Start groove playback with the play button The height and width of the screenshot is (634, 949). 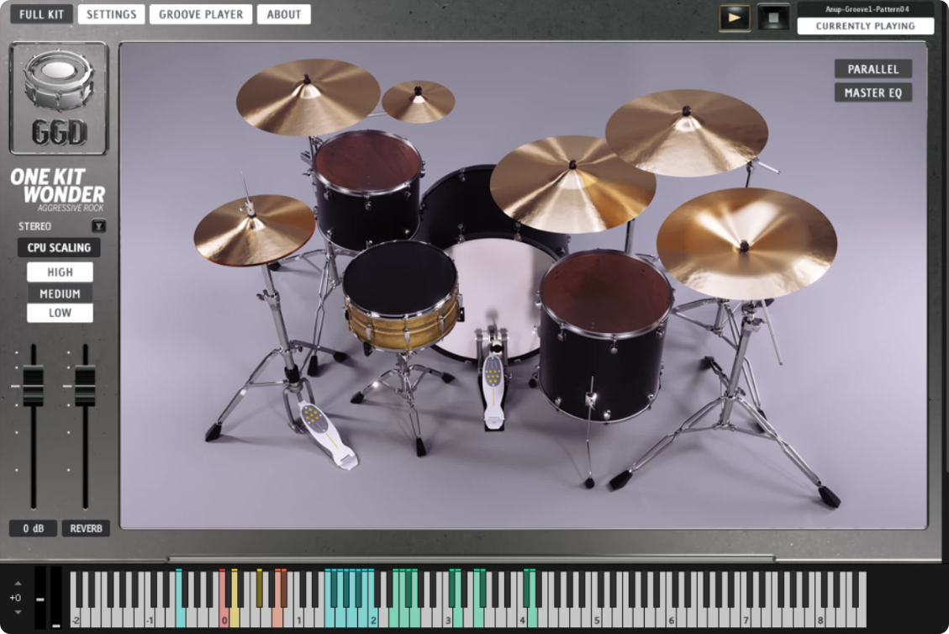tap(734, 18)
